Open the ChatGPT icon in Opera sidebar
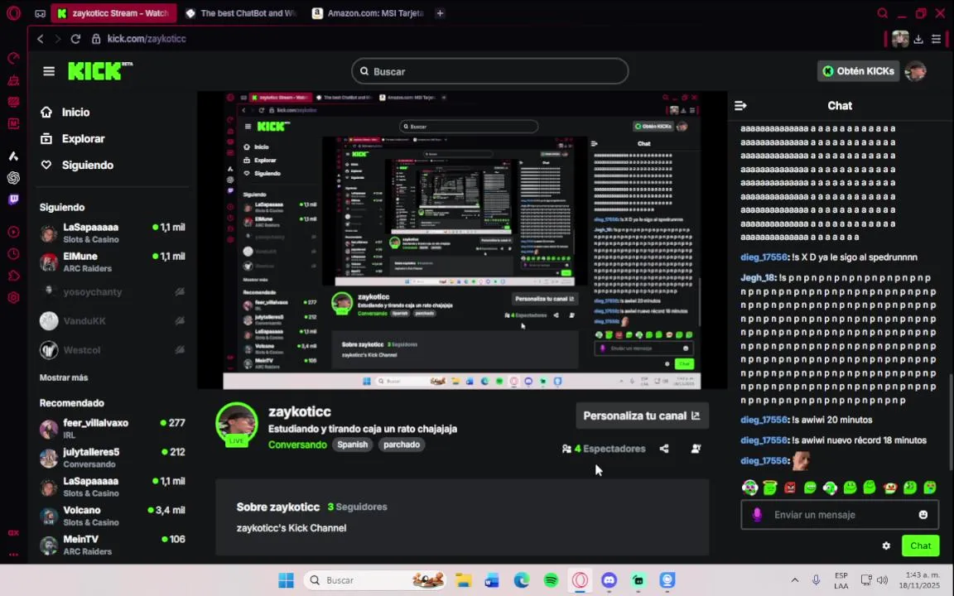This screenshot has width=954, height=596. tap(13, 178)
